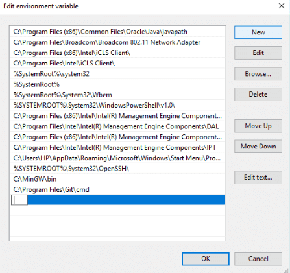Screen dimensions: 290x273
Task: Select the %SystemRoot%\system32 entry
Action: 117,74
